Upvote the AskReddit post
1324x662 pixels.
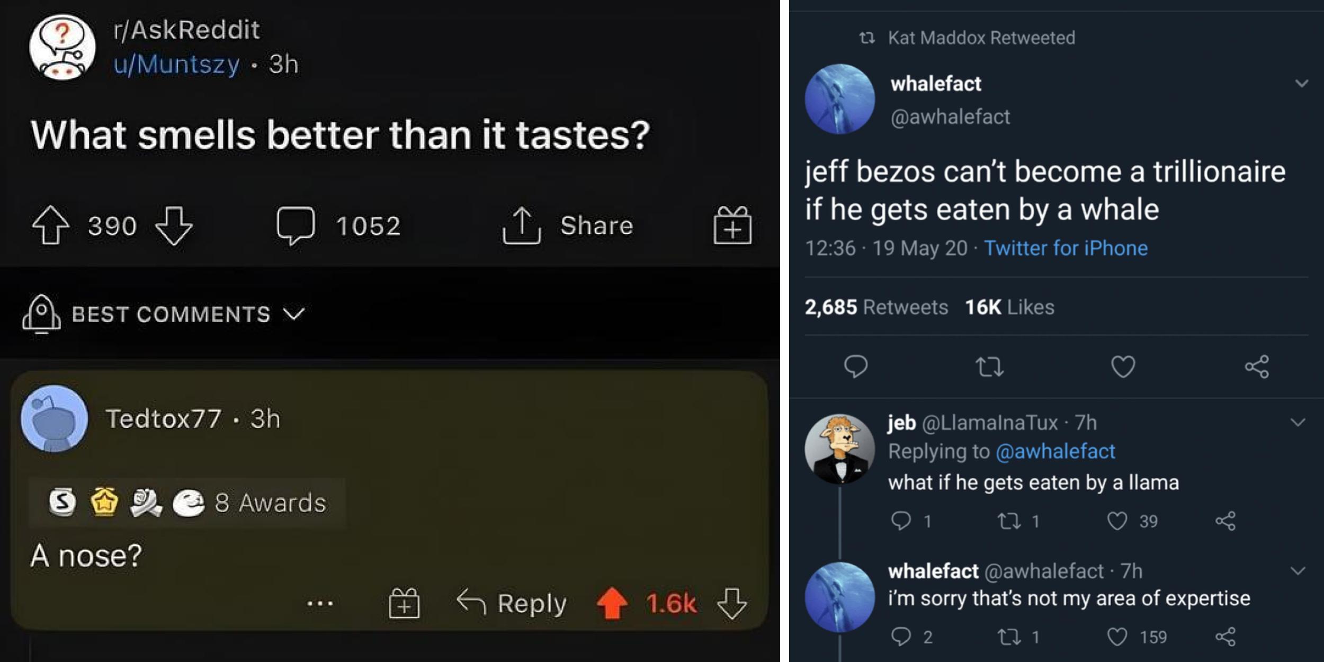51,226
